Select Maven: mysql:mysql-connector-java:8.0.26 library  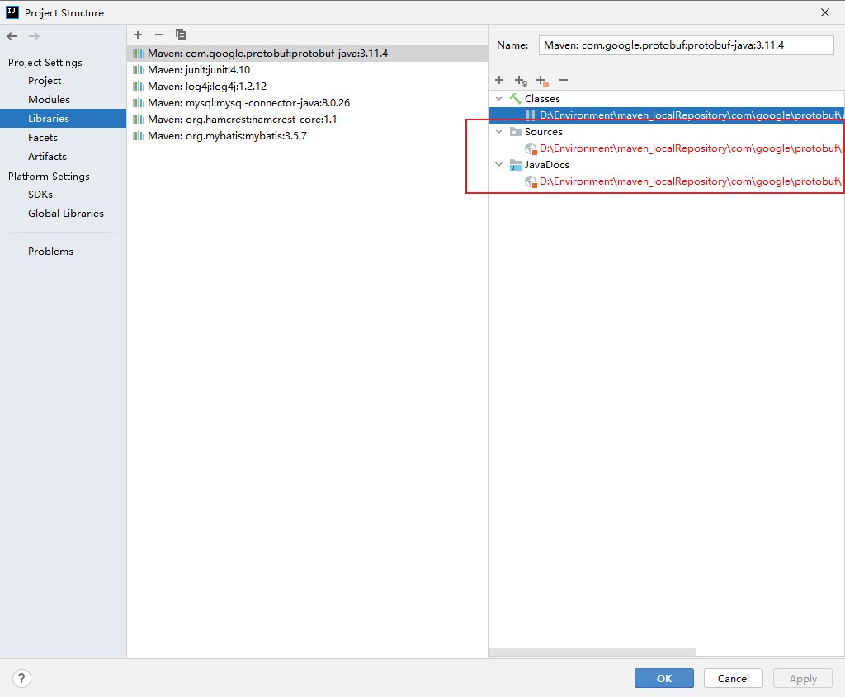tap(307, 103)
